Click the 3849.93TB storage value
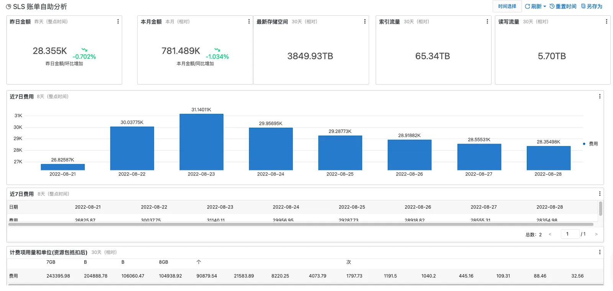This screenshot has width=613, height=291. pyautogui.click(x=310, y=56)
